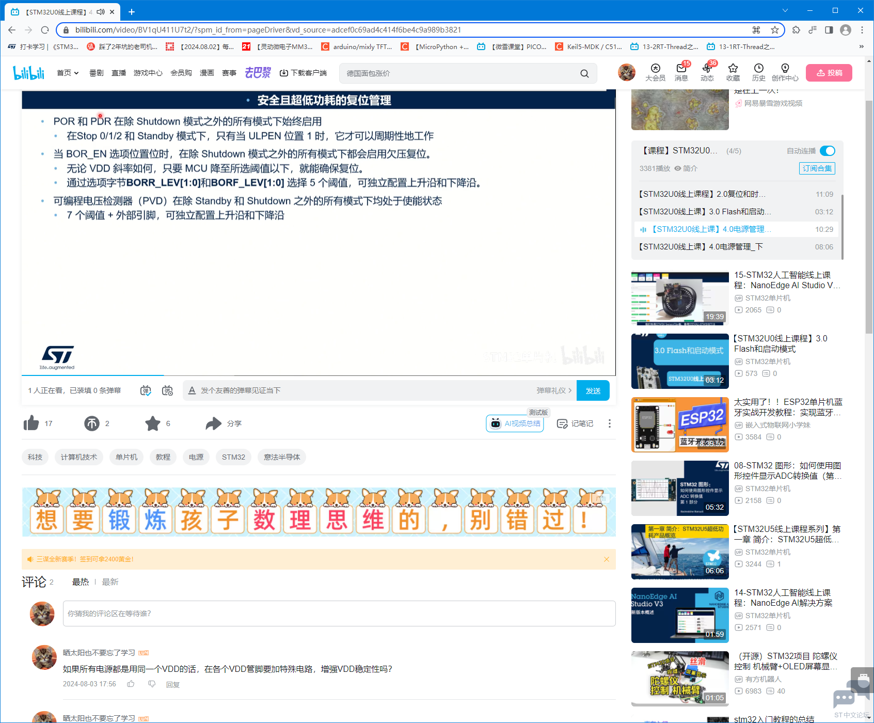Viewport: 874px width, 723px height.
Task: Click the search magnifier icon
Action: point(584,73)
